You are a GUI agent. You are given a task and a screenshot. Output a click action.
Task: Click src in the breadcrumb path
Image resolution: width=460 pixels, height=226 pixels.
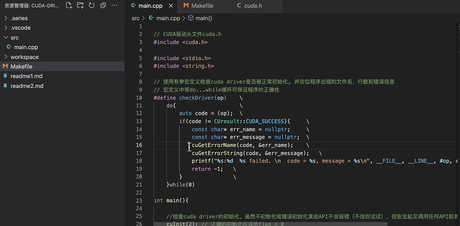[136, 18]
